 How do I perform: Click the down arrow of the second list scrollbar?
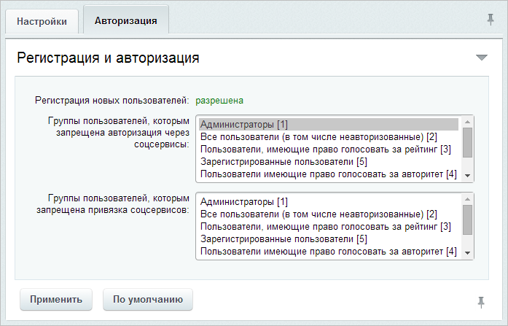(x=467, y=253)
